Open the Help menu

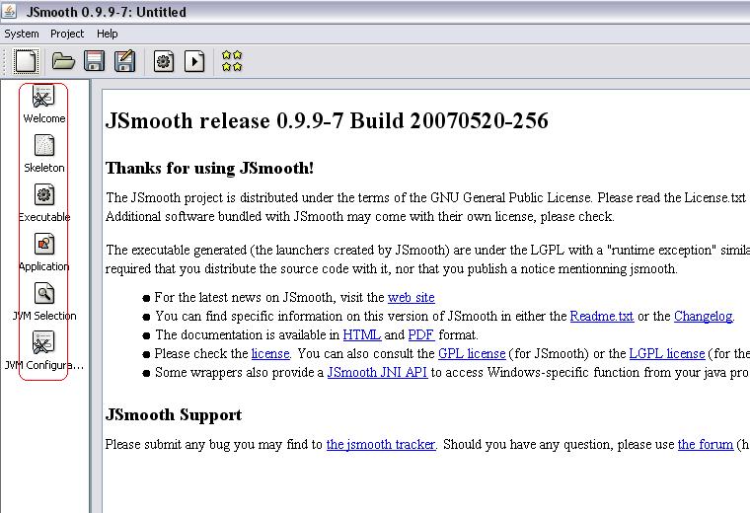[x=108, y=34]
